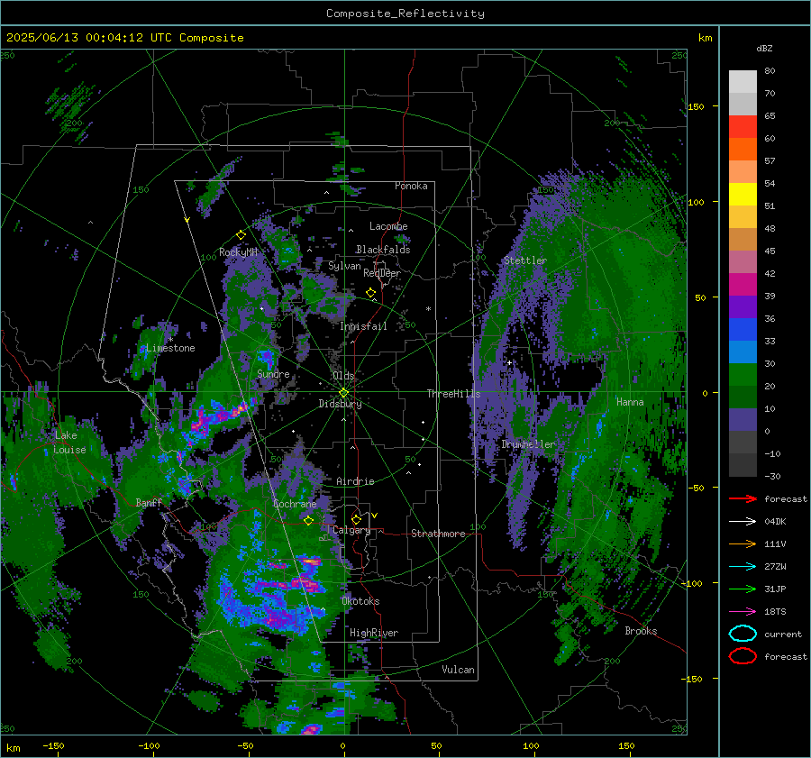Click the Airdrie city label
Viewport: 811px width, 758px height.
(x=355, y=481)
